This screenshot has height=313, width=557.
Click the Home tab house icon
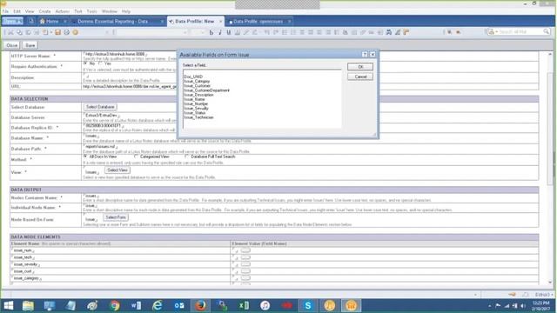point(43,21)
